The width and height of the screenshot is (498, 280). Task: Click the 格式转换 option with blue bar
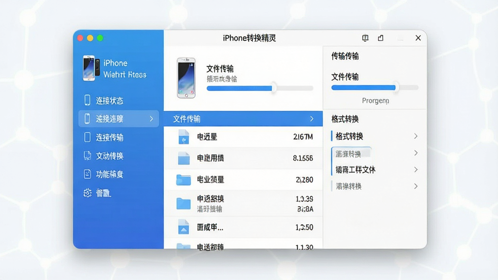coord(349,136)
